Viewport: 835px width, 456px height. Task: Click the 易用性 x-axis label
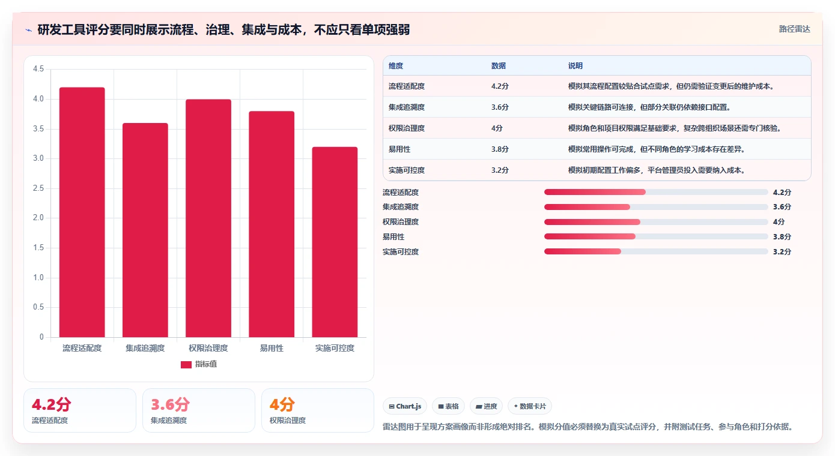click(272, 348)
